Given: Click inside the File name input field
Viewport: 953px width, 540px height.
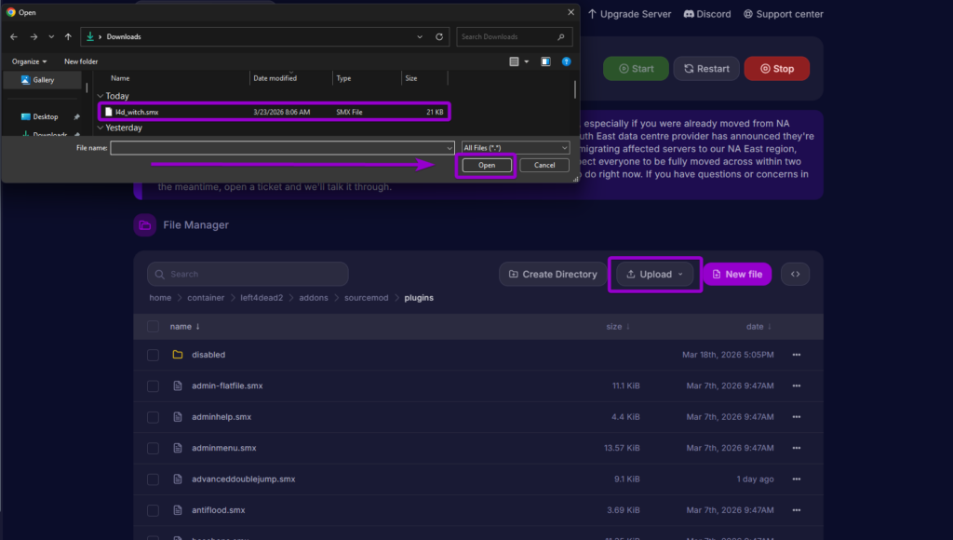Looking at the screenshot, I should click(x=279, y=147).
